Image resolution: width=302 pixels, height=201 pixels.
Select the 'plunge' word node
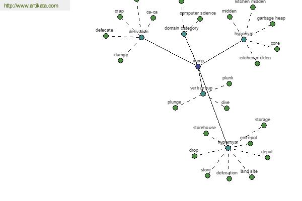pos(175,108)
